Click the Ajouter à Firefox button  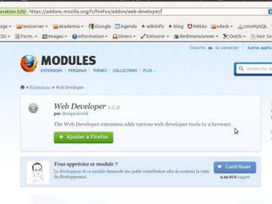(83, 137)
